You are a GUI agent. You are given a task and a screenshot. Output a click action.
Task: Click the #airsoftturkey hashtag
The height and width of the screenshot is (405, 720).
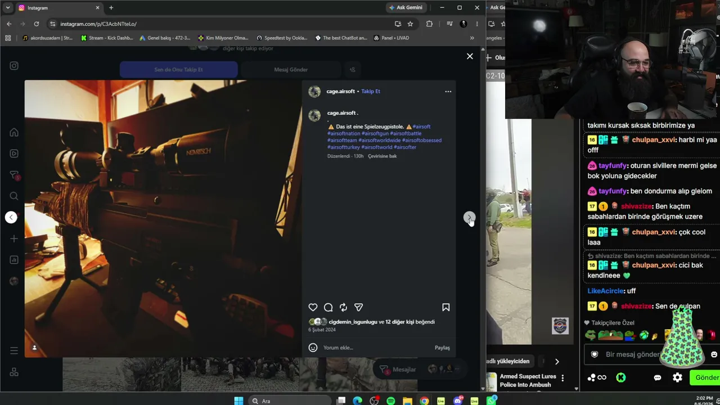pyautogui.click(x=344, y=147)
